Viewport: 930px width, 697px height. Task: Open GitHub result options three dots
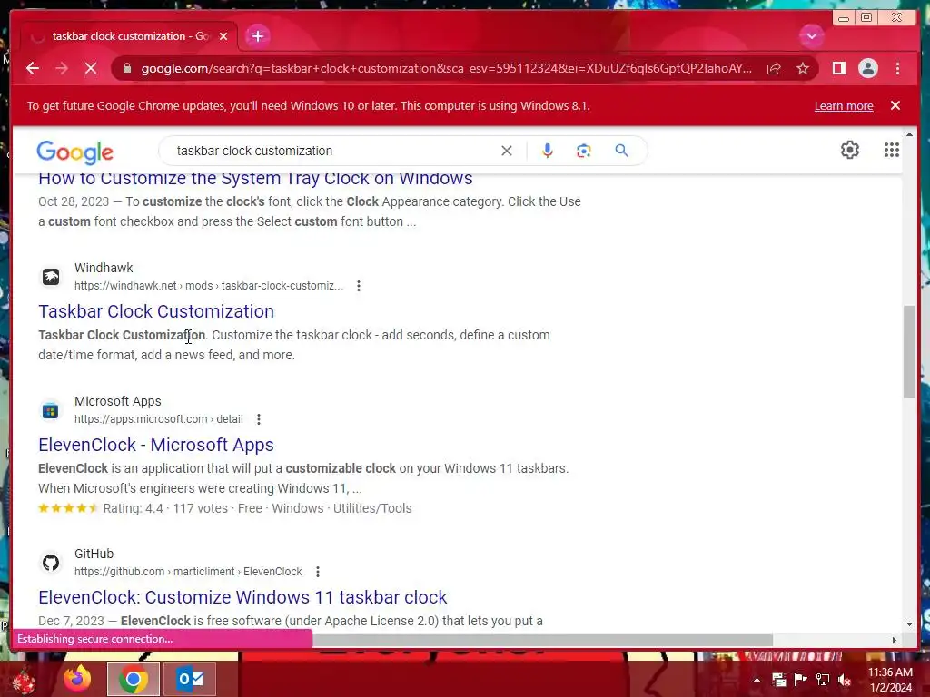318,572
